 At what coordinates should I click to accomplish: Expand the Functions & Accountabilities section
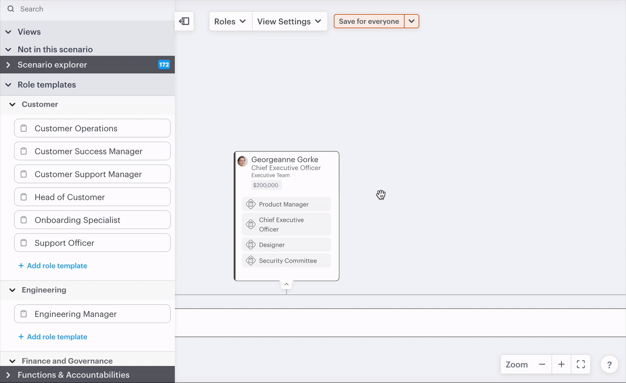pyautogui.click(x=8, y=375)
